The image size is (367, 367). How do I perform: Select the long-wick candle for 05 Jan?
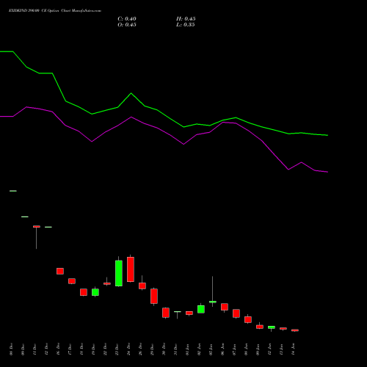pos(213,302)
